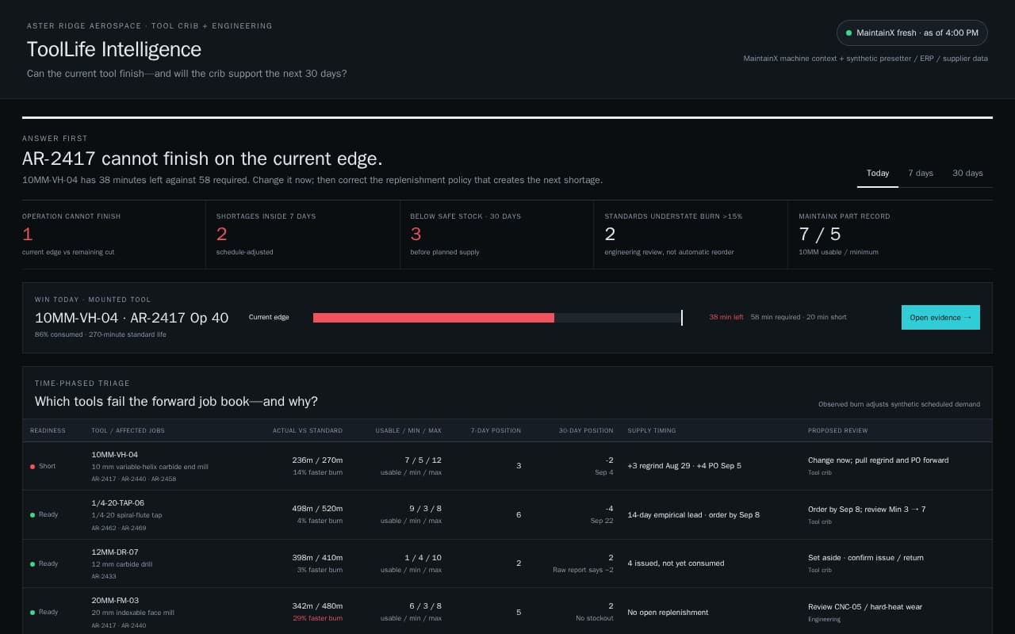
Task: Click the Supply Timing column header
Action: (652, 430)
